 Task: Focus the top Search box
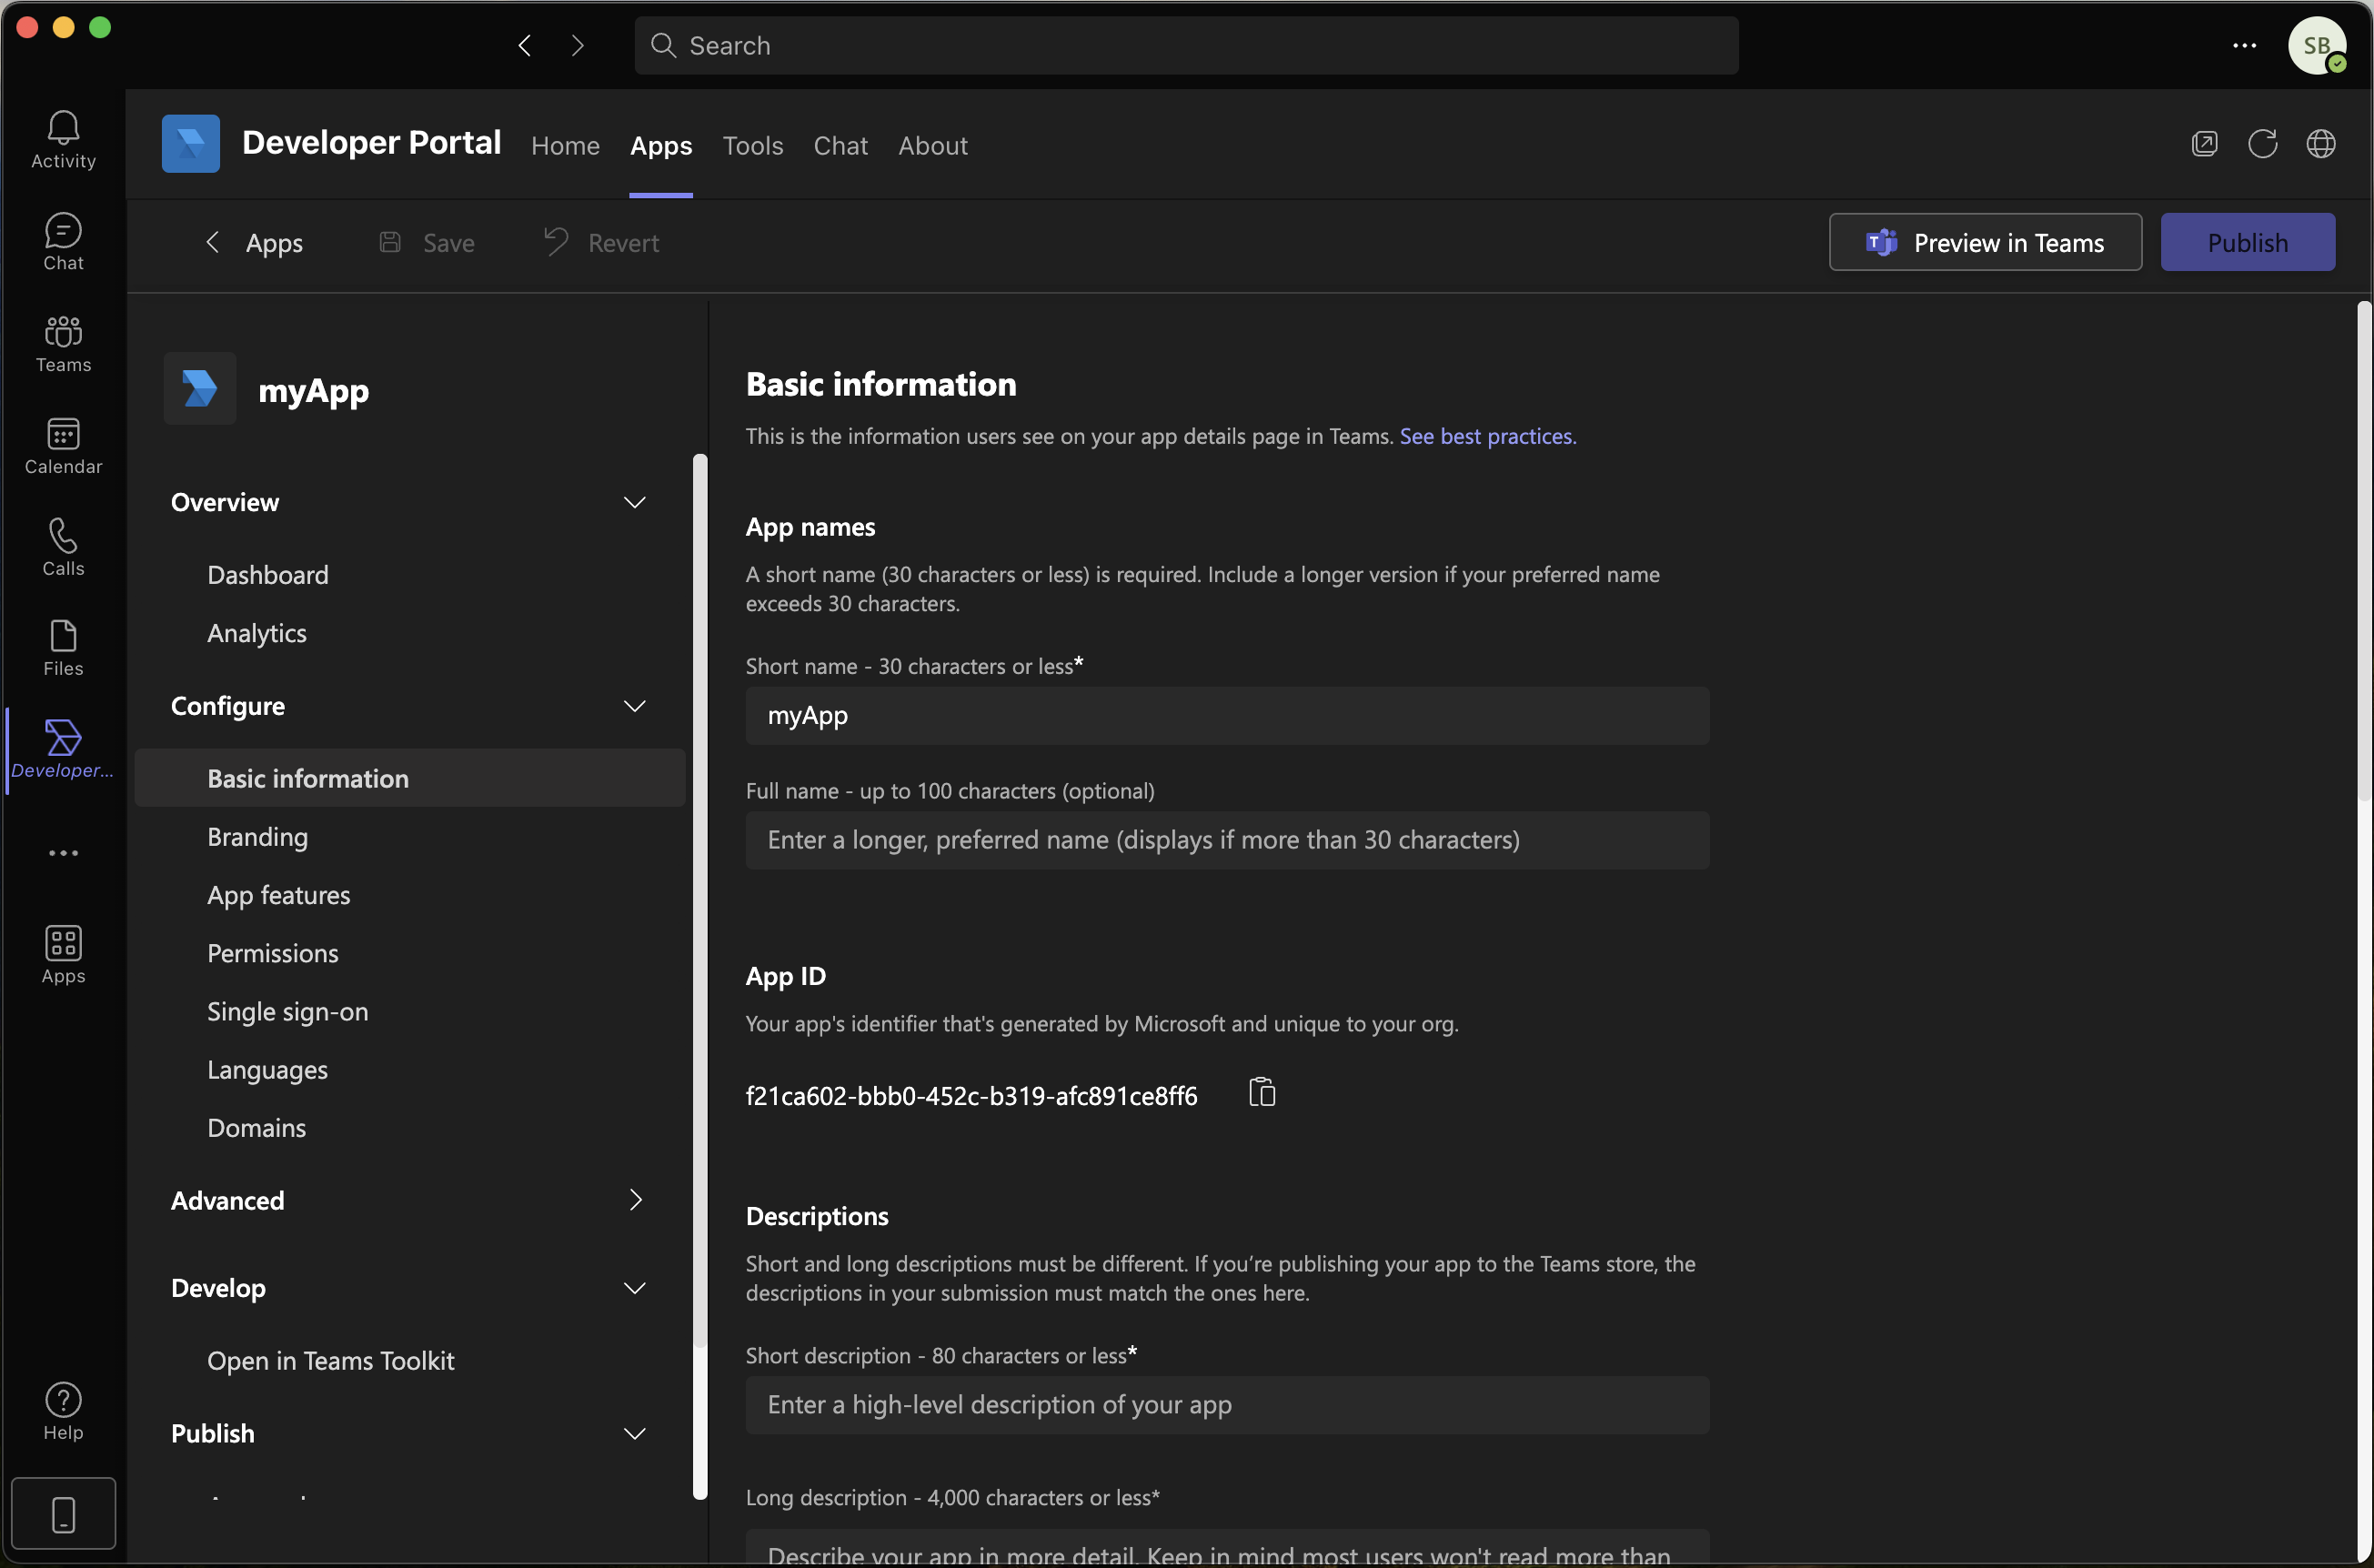point(1186,45)
